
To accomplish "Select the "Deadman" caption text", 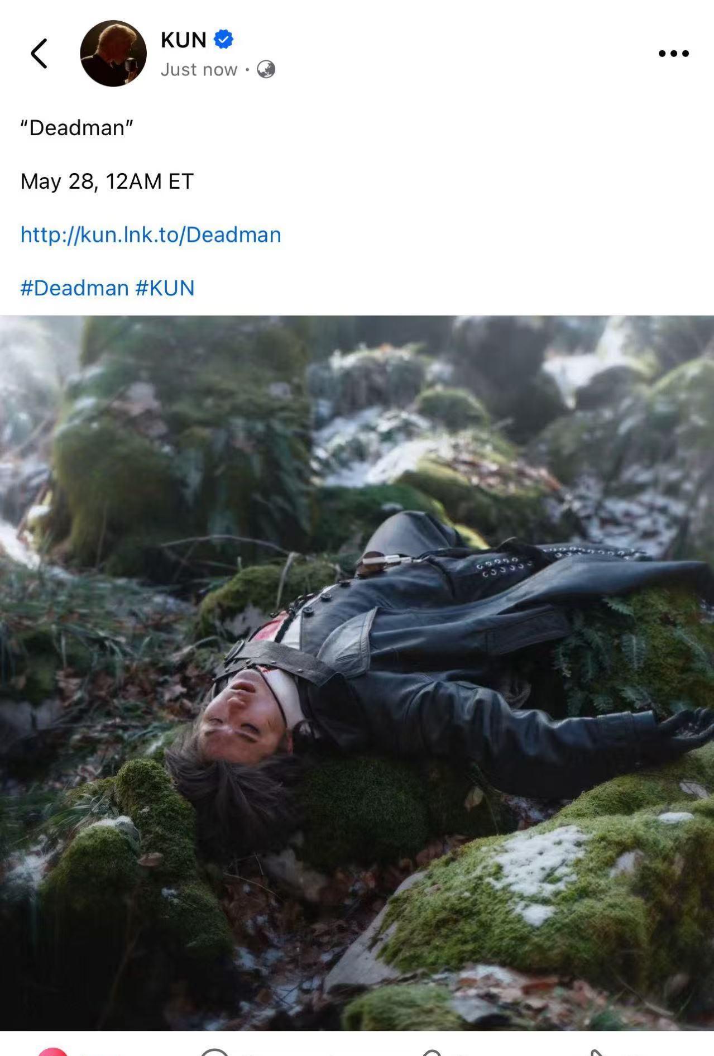I will [76, 128].
